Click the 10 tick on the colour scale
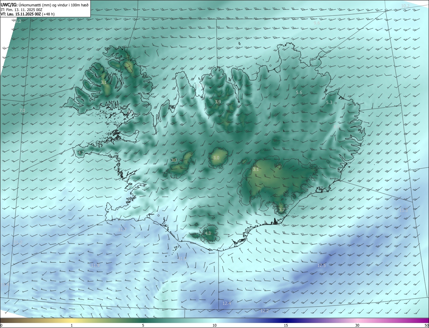429x328 pixels. click(214, 325)
